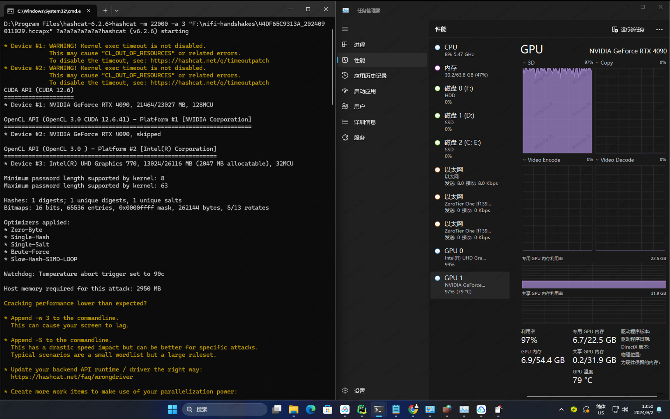670x419 pixels.
Task: Select 磁盘 0 (F:) HDD entry
Action: (x=470, y=95)
